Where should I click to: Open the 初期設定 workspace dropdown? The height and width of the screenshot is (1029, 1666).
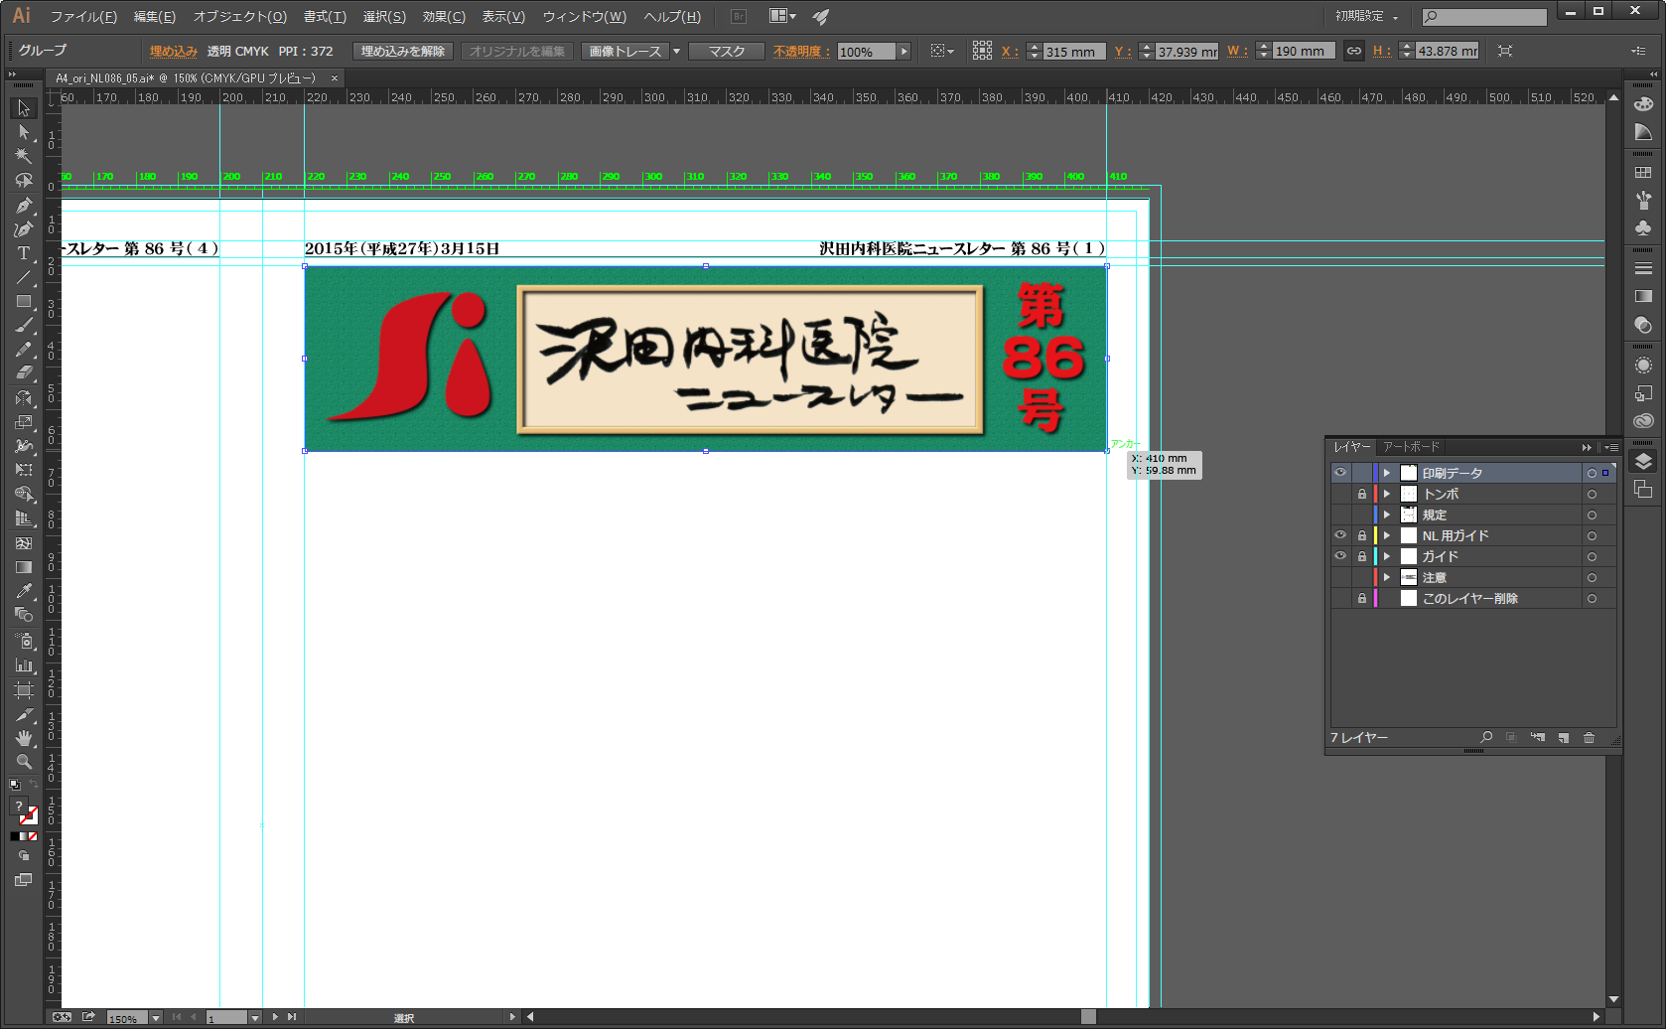tap(1366, 17)
